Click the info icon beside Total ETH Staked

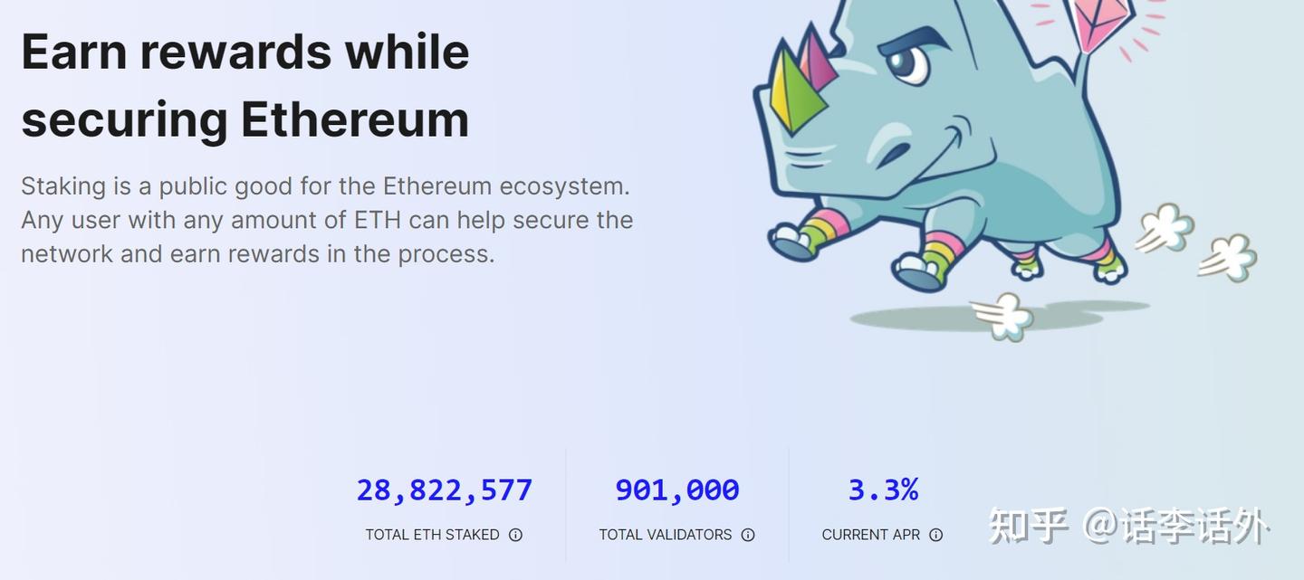pyautogui.click(x=515, y=535)
